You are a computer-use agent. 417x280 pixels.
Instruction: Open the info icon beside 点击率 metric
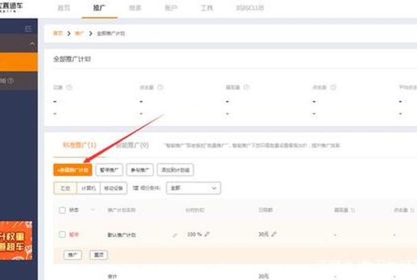(333, 87)
